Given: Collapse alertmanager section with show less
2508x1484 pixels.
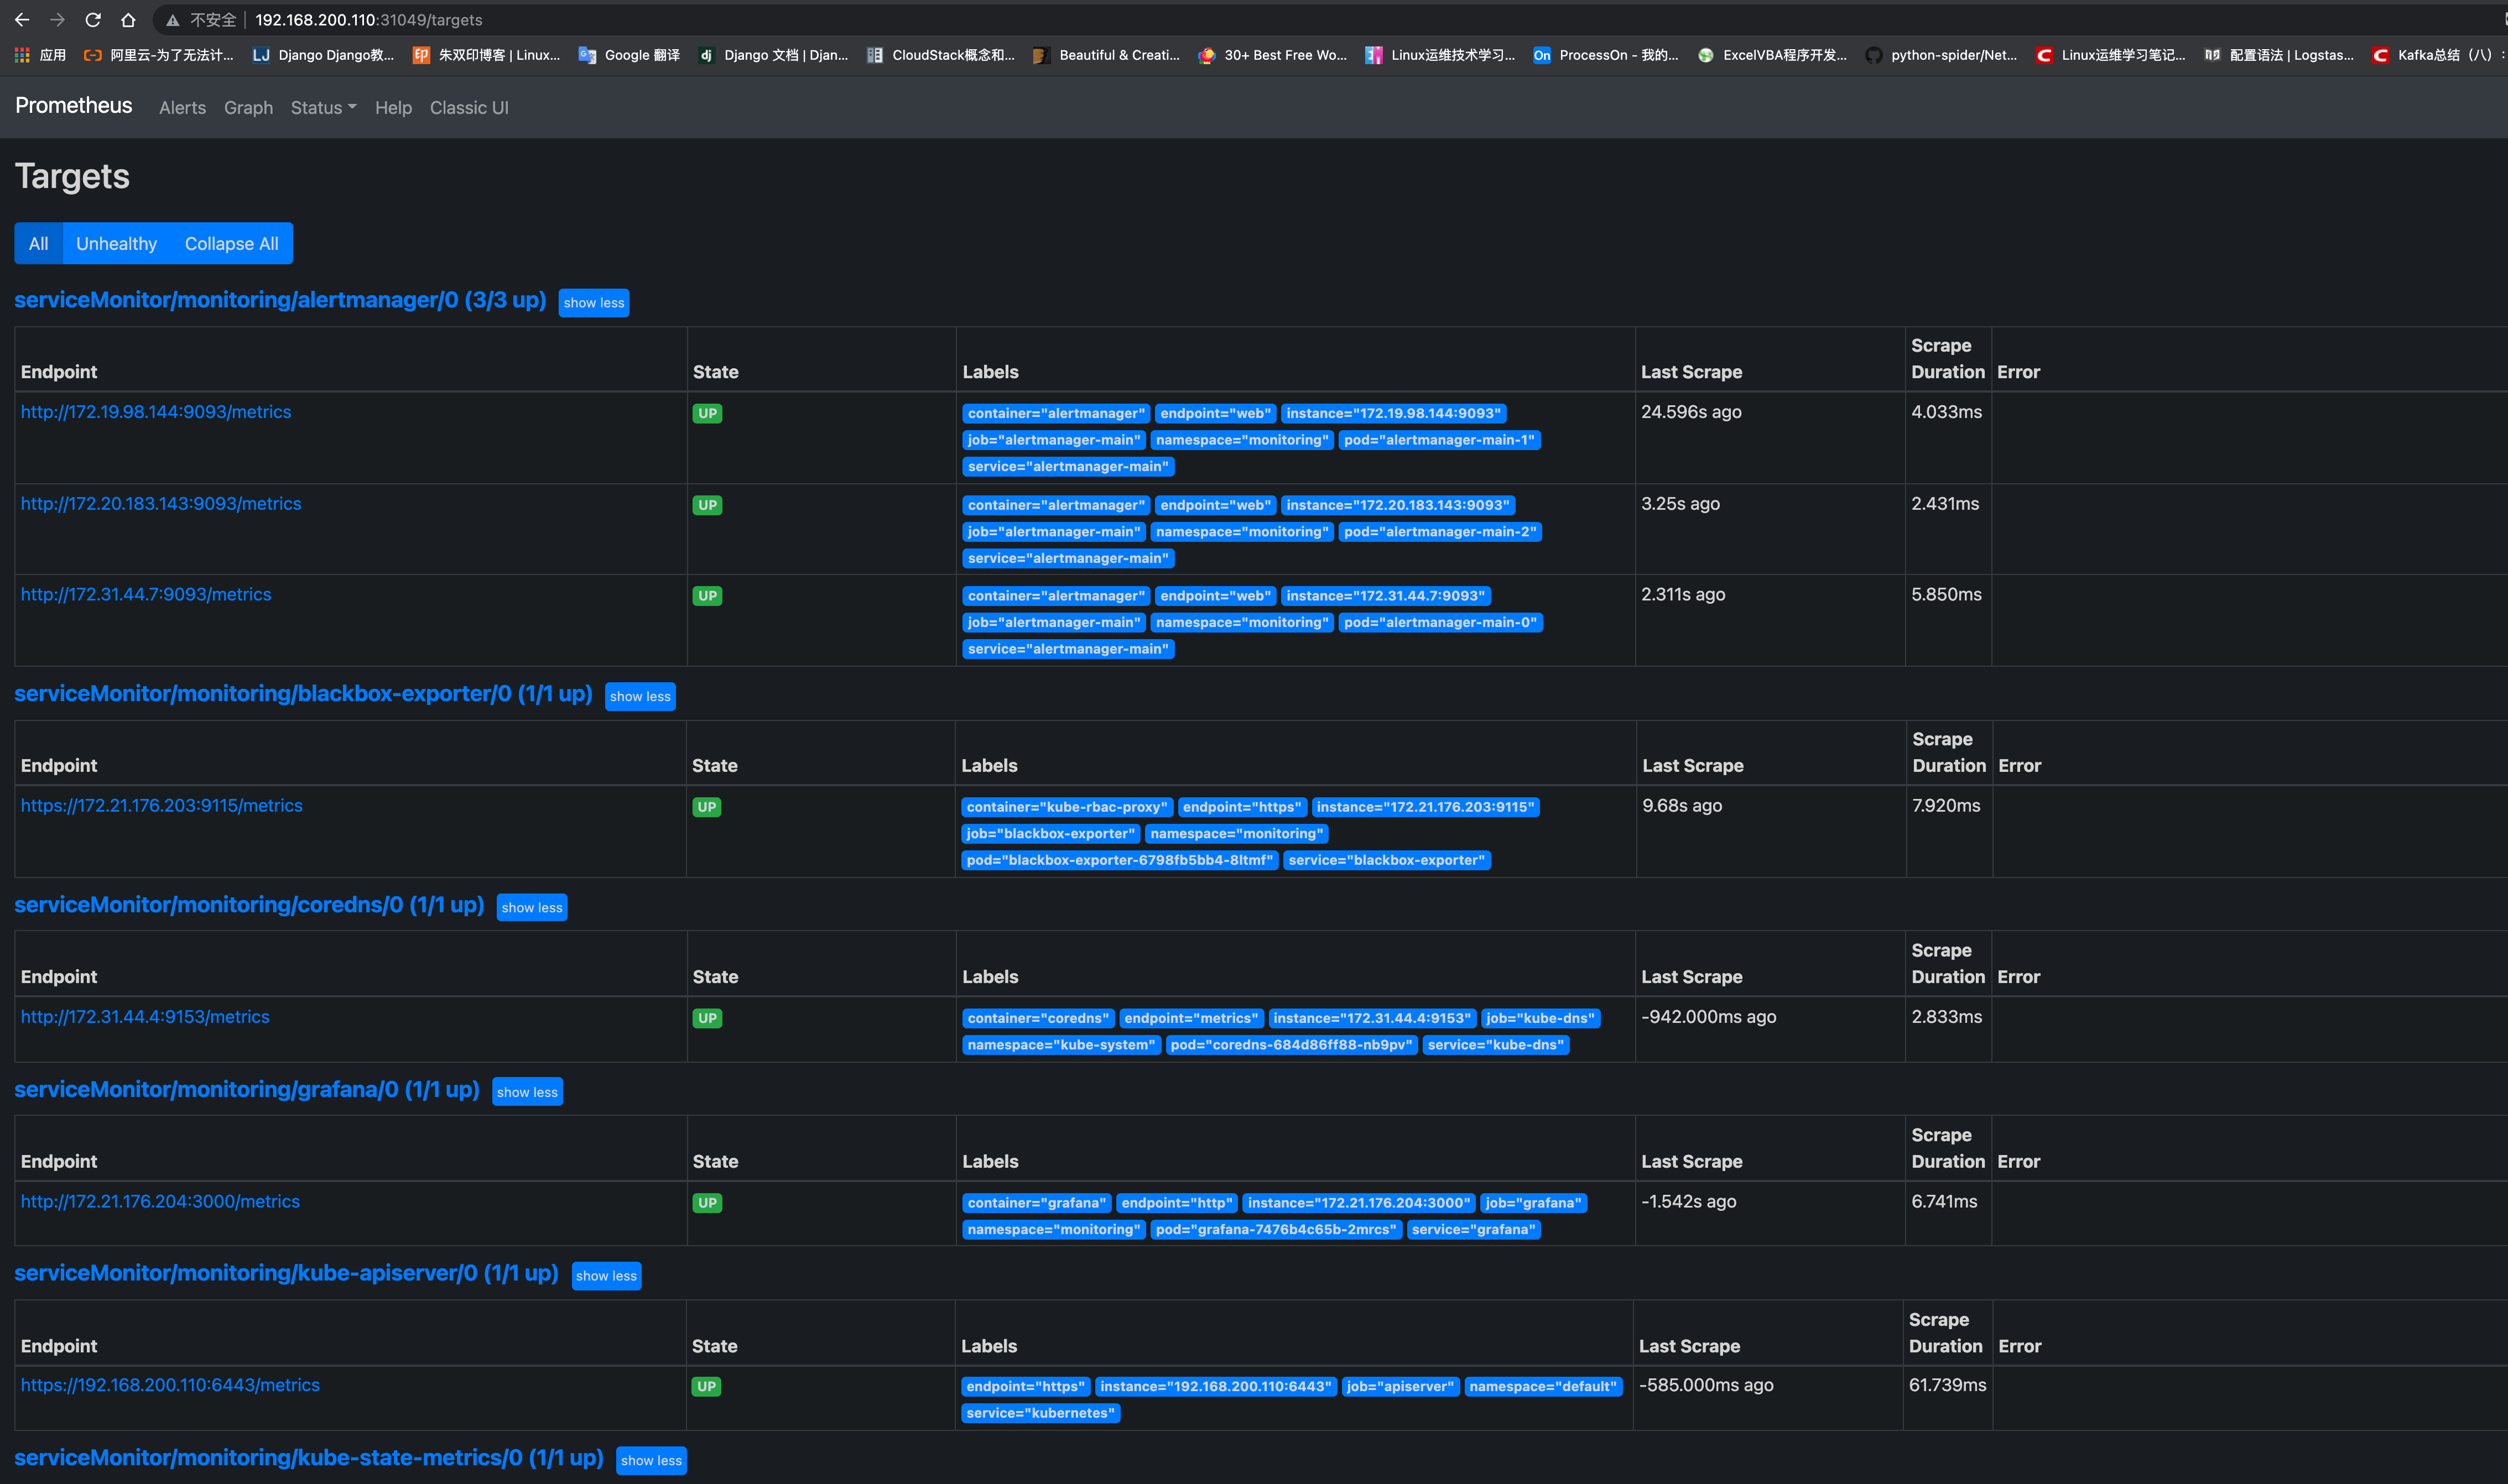Looking at the screenshot, I should (593, 302).
